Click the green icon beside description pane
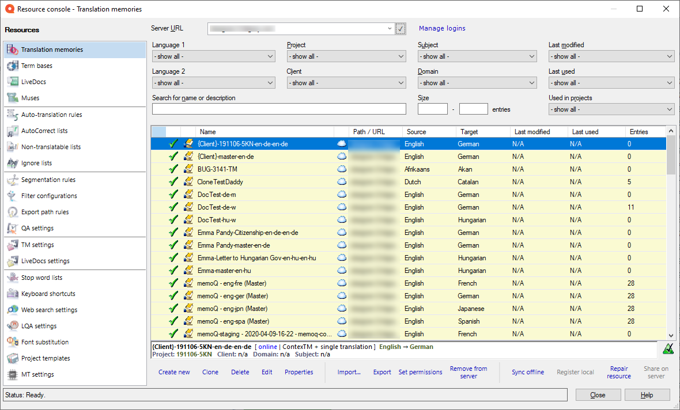Screen dimensions: 680x410 pos(668,349)
